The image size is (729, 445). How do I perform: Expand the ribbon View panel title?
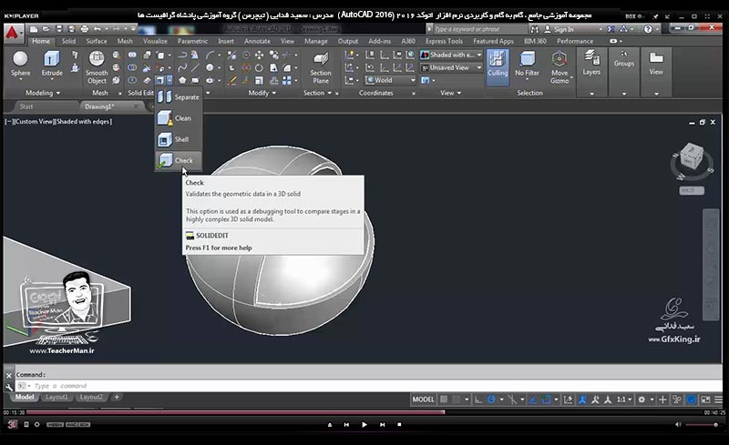[450, 93]
